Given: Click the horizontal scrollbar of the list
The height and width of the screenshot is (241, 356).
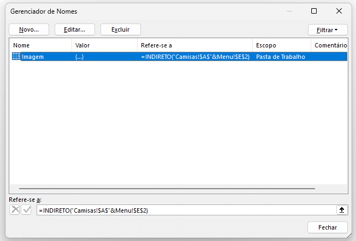Looking at the screenshot, I should click(x=167, y=189).
